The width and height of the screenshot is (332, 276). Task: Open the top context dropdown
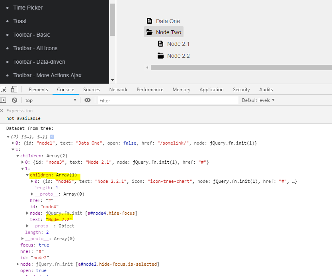pos(51,100)
